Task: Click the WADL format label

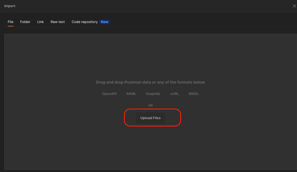Action: 194,94
